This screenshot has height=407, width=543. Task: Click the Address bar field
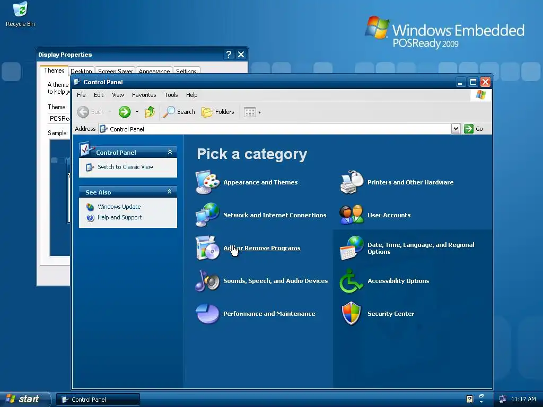[x=275, y=129]
